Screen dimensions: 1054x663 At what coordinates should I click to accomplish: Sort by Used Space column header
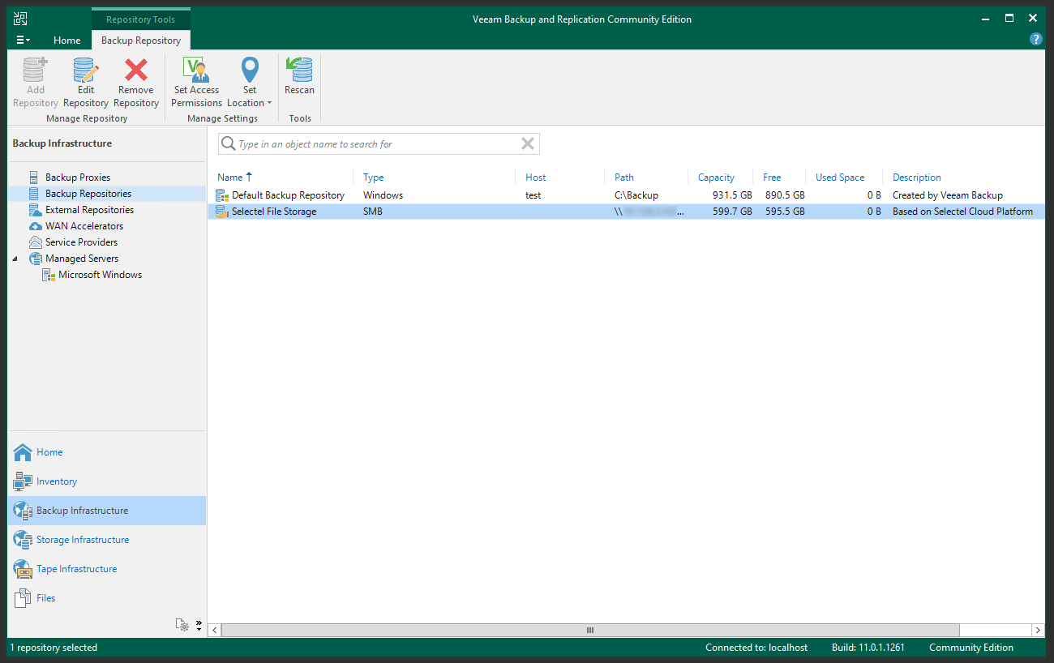[840, 178]
